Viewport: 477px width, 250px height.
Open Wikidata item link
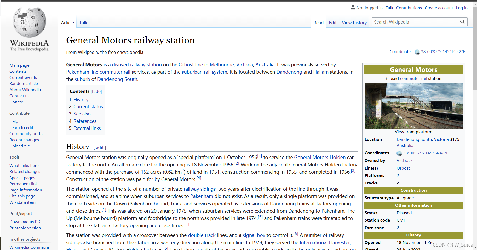(x=22, y=202)
